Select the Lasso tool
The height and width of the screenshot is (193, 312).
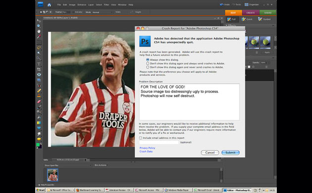tap(39, 48)
